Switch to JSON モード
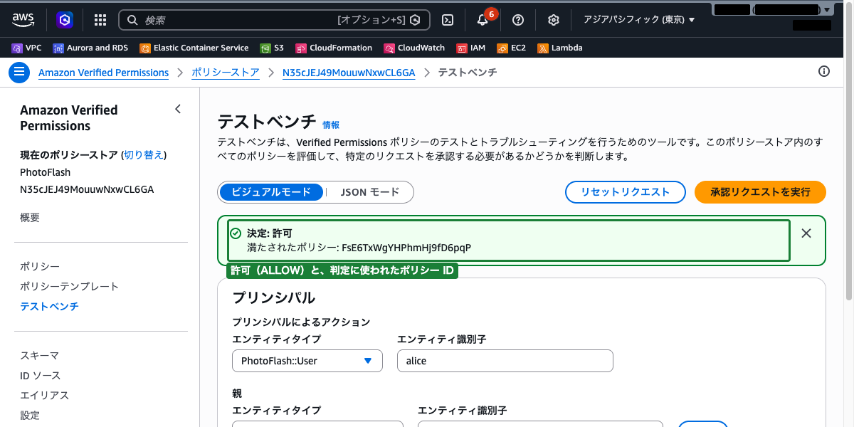This screenshot has width=854, height=427. tap(369, 192)
